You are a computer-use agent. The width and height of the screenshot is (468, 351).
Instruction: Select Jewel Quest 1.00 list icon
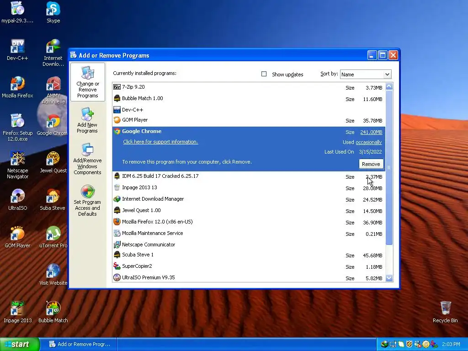117,210
